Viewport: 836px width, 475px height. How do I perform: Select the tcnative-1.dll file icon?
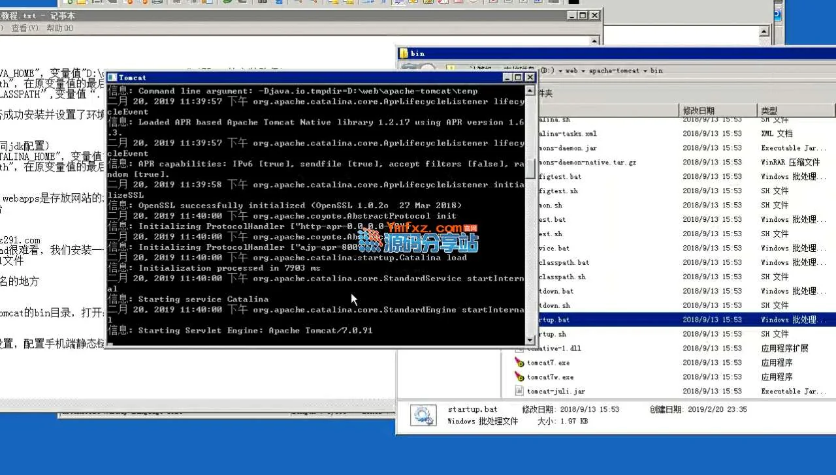(x=542, y=348)
